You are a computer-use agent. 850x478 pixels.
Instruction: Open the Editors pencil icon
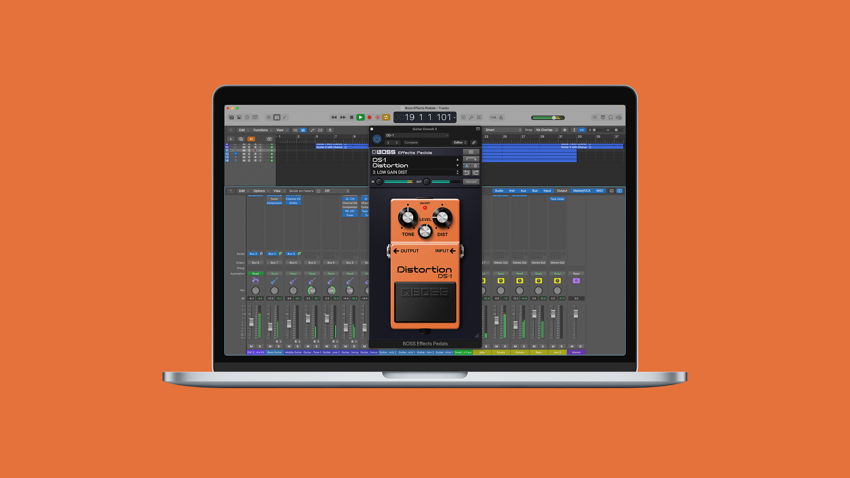(284, 117)
